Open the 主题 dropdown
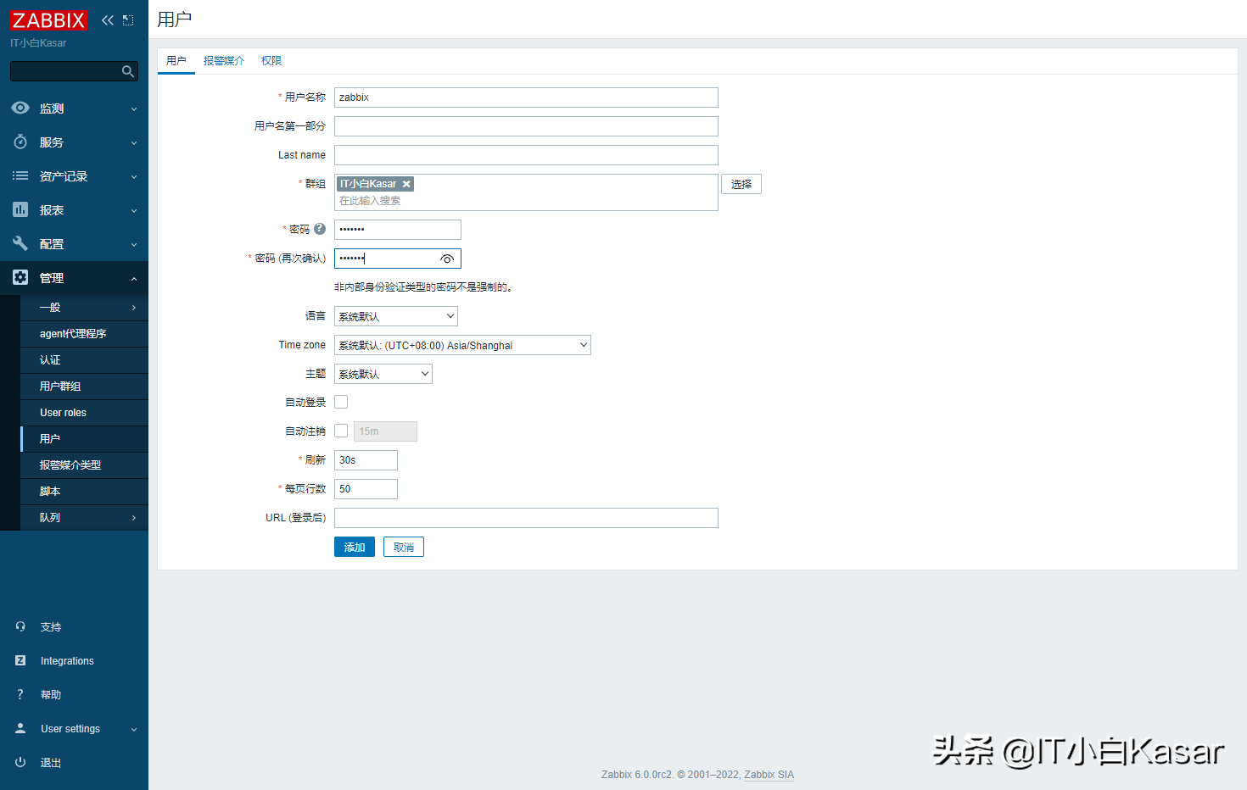 pyautogui.click(x=383, y=374)
